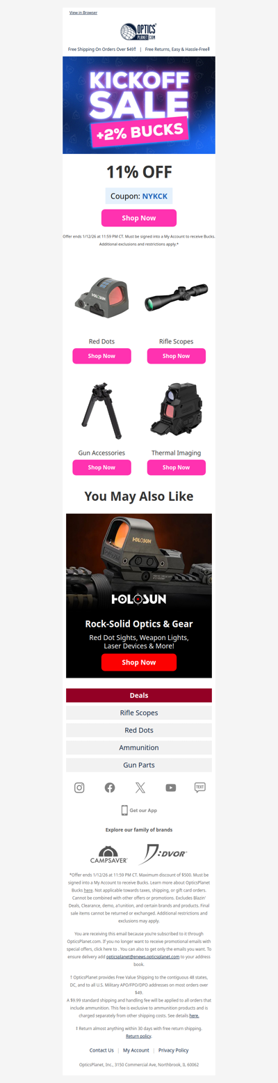278x1083 pixels.
Task: Select the Ammunition menu item
Action: click(139, 747)
